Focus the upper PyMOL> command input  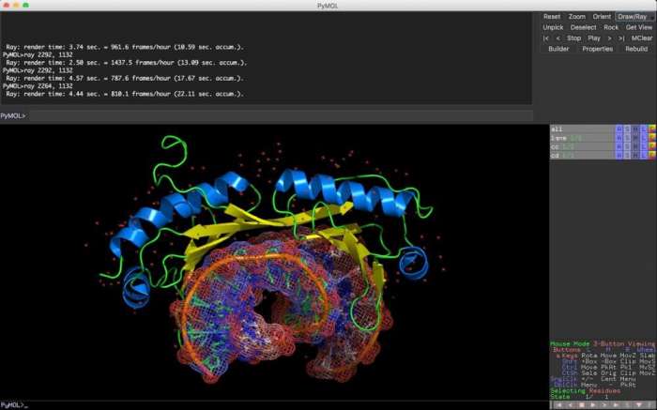[x=281, y=115]
